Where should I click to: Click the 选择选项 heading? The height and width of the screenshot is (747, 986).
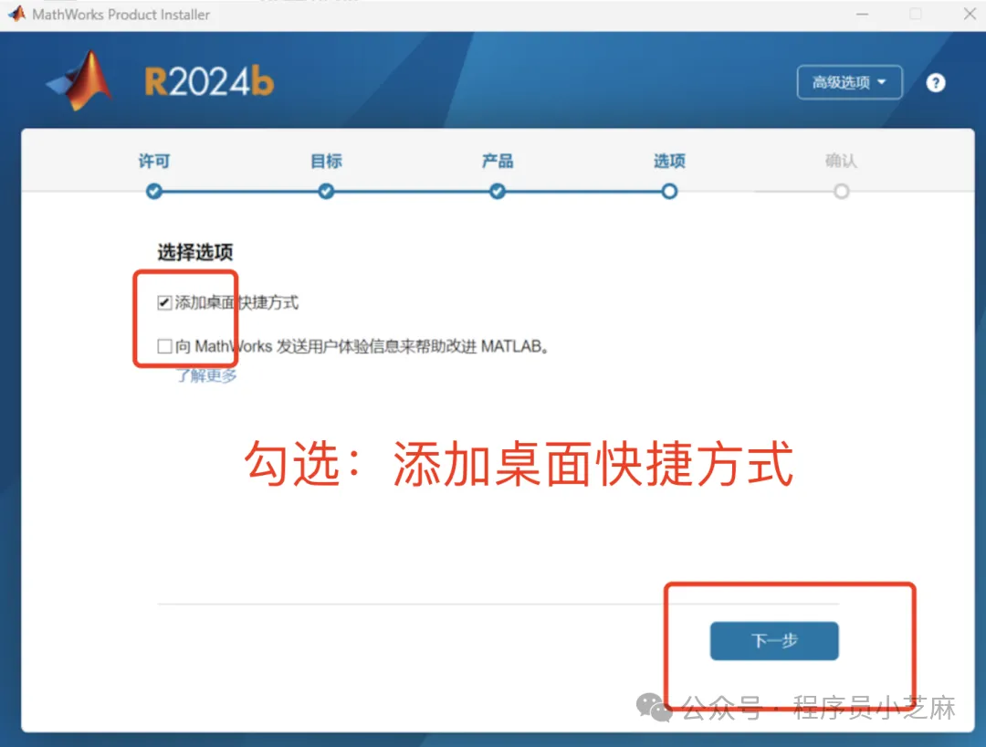pos(195,252)
